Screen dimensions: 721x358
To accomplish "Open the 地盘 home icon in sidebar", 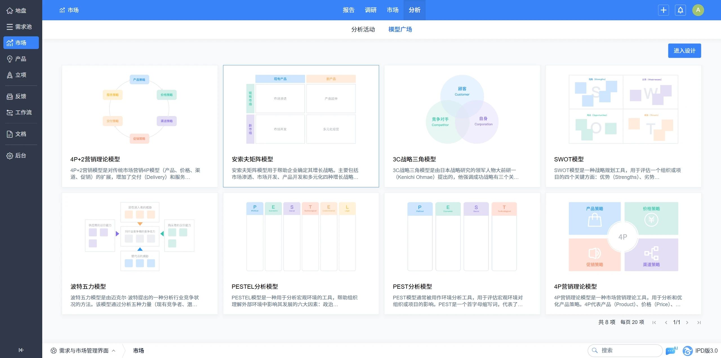I will [x=10, y=11].
